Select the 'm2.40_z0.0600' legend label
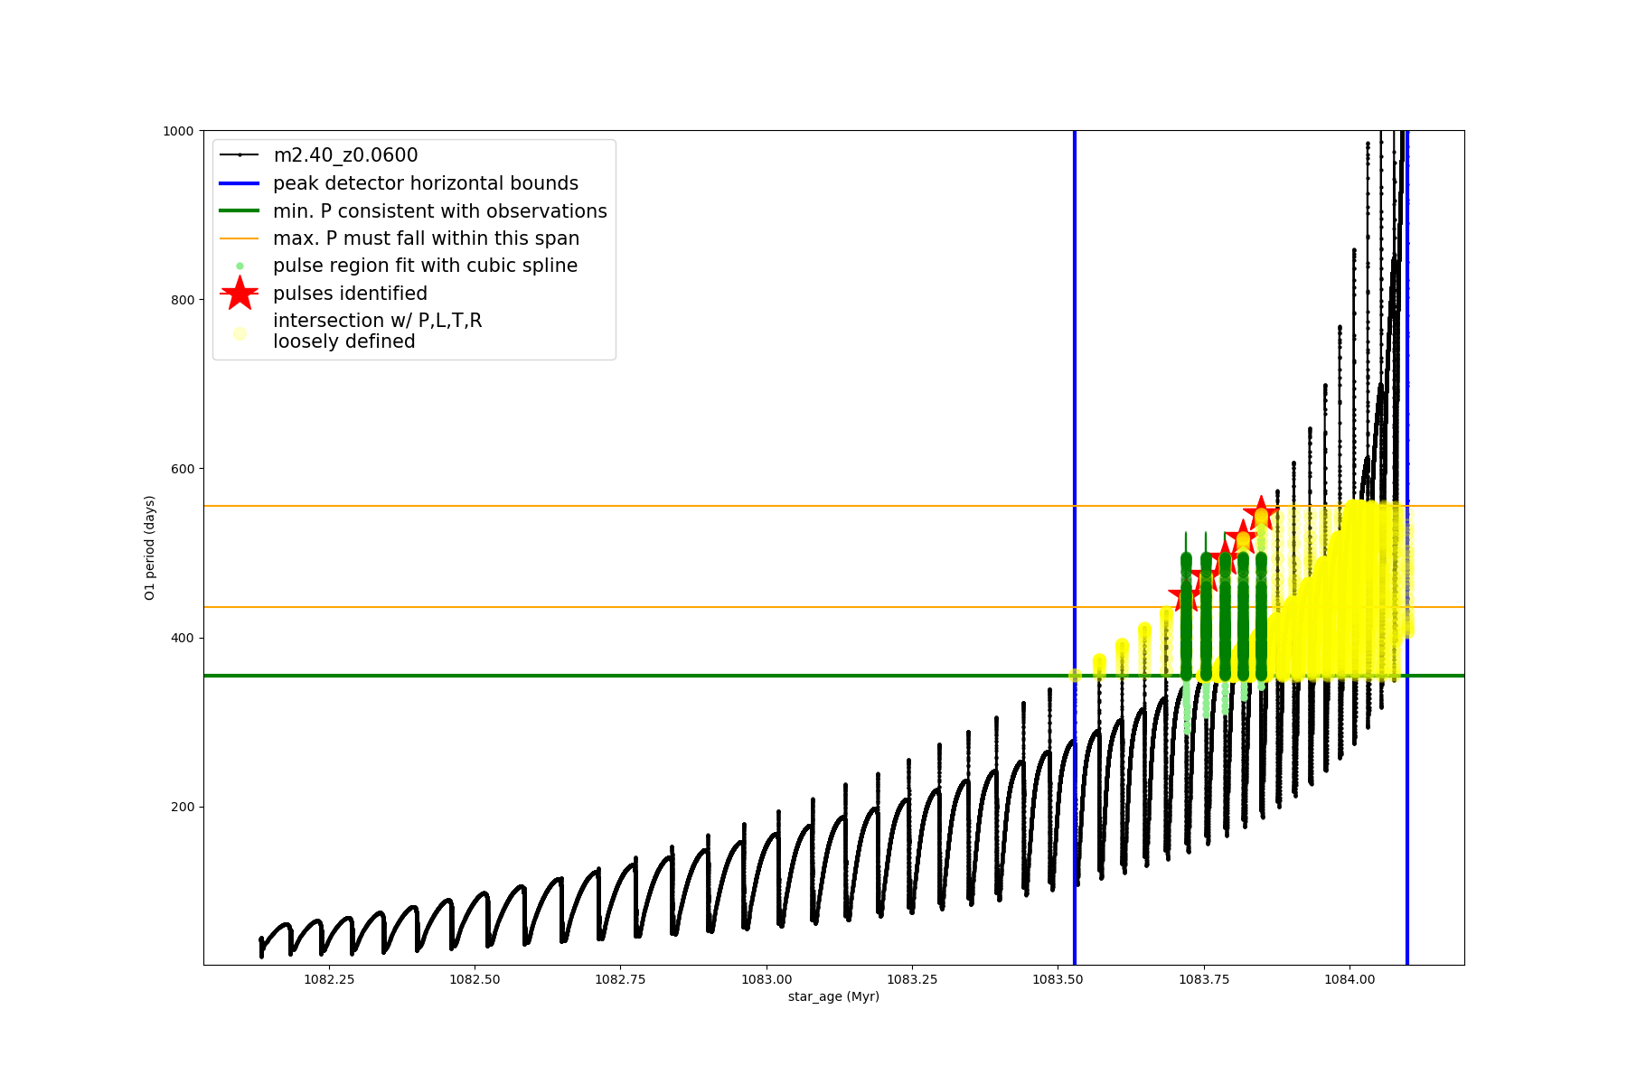 345,155
